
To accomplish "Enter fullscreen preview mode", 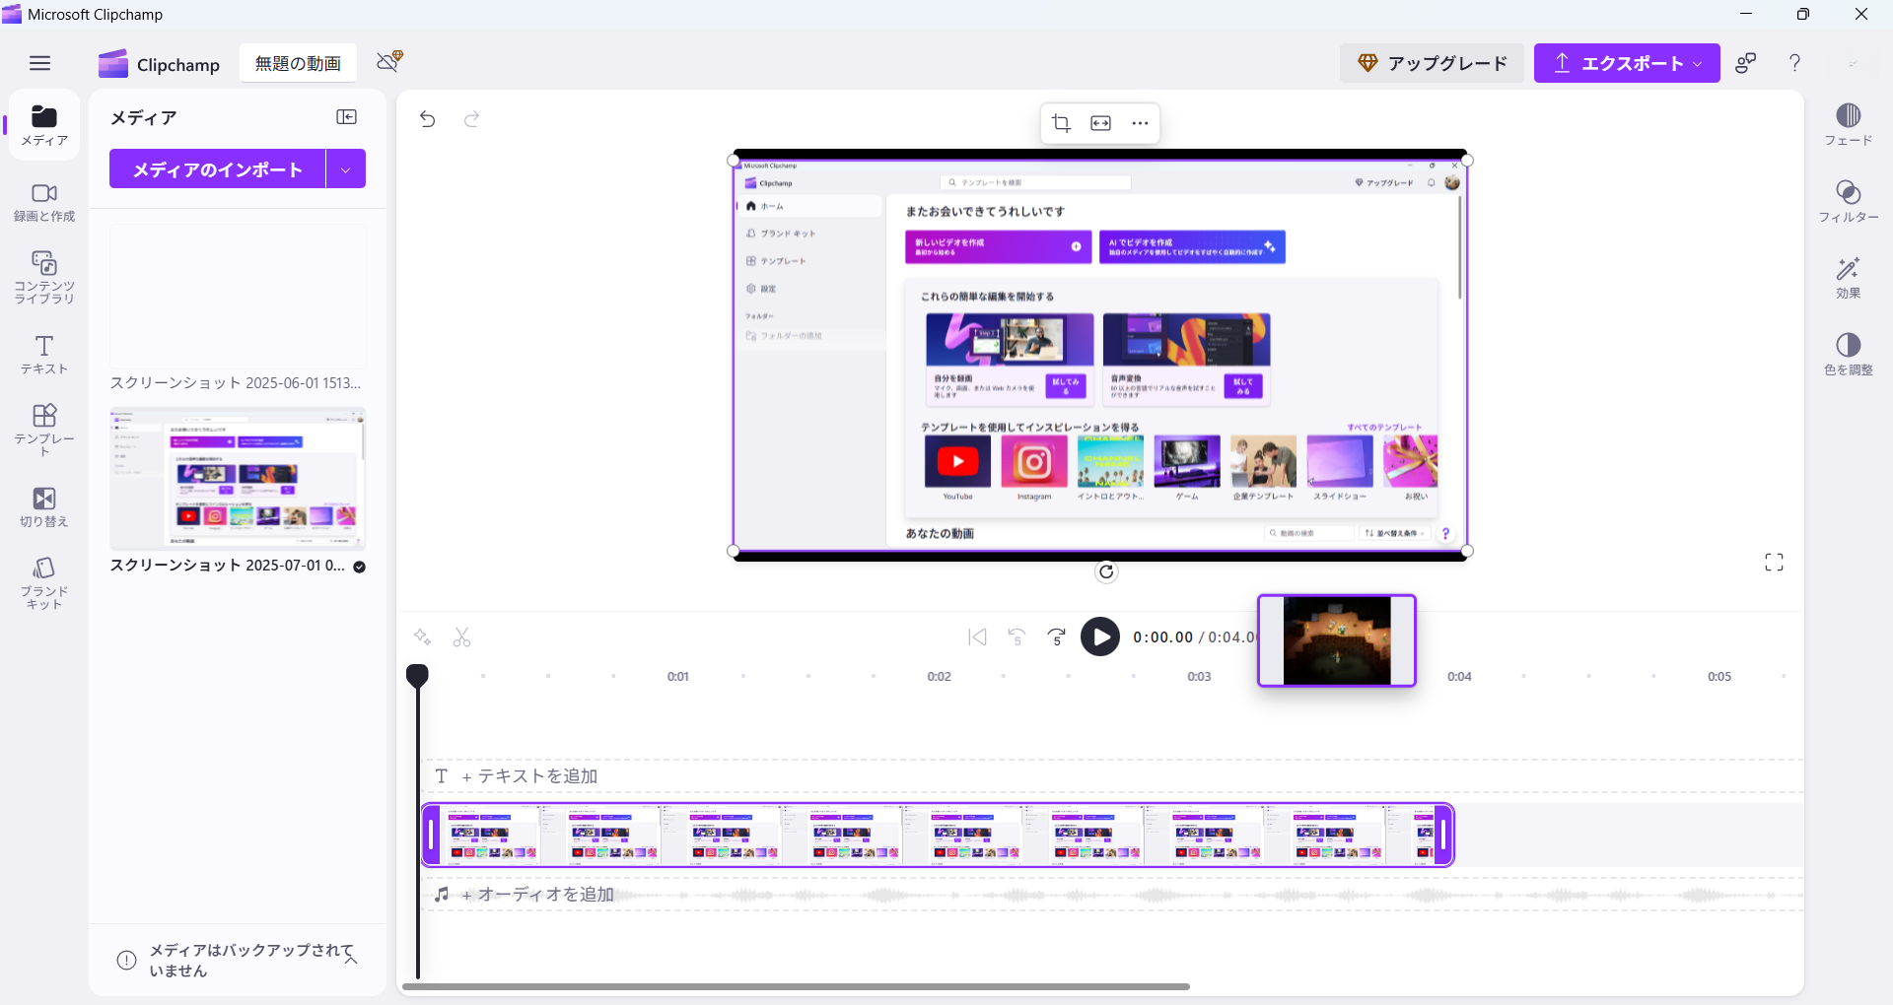I will [1774, 562].
